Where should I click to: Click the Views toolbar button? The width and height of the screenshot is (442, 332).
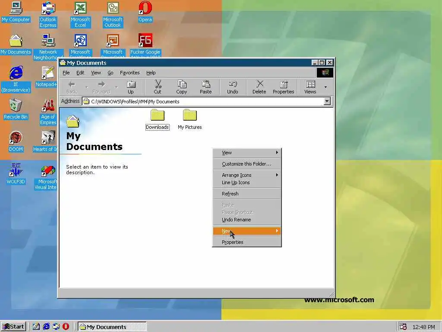click(x=310, y=87)
